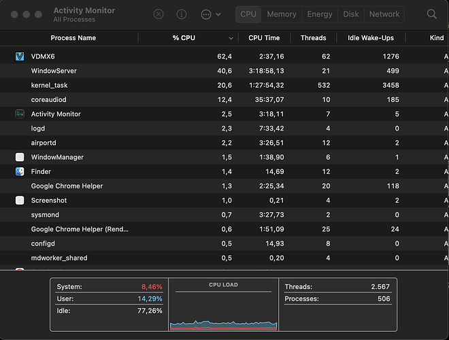Viewport: 449px width, 340px height.
Task: Select the WindowManager process name
Action: click(x=57, y=157)
